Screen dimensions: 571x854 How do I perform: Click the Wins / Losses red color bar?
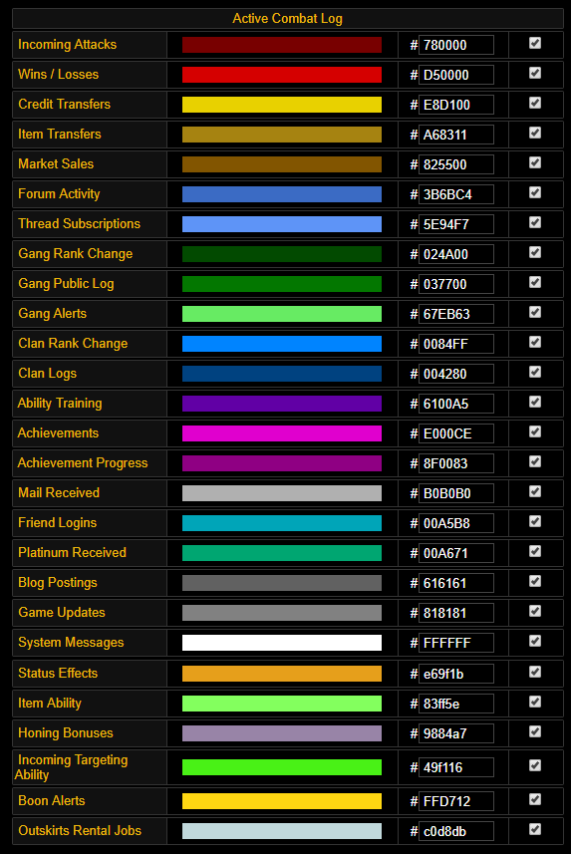[282, 75]
